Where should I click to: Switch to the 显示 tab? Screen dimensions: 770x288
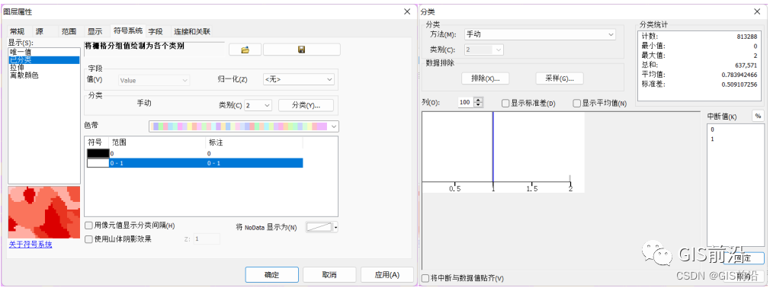tap(95, 31)
